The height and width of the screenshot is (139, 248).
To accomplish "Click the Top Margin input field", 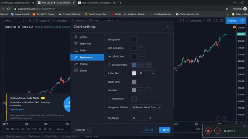I will (x=139, y=118).
